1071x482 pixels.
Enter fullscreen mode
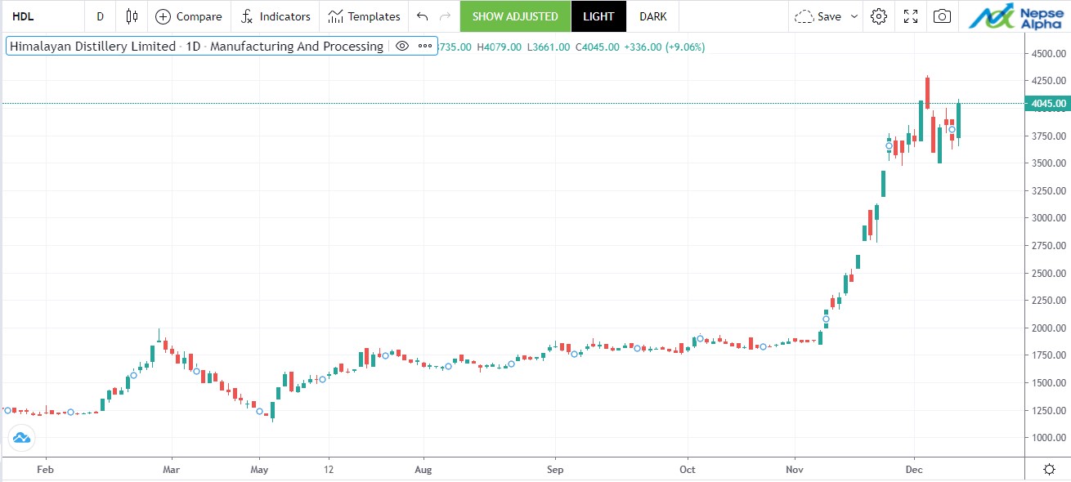pyautogui.click(x=911, y=16)
